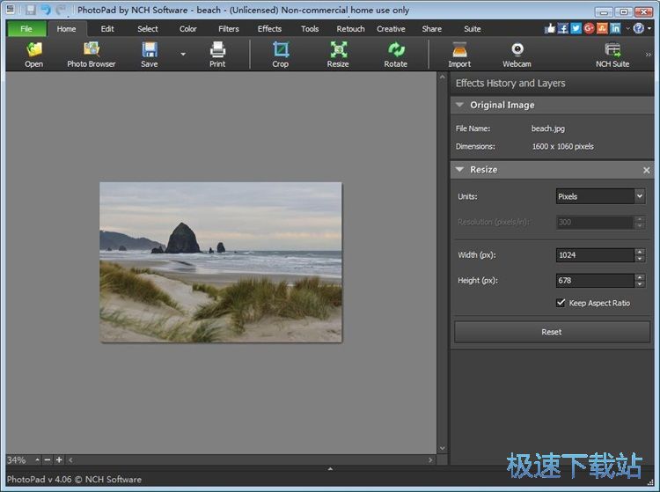Click the Save disk icon

point(150,50)
